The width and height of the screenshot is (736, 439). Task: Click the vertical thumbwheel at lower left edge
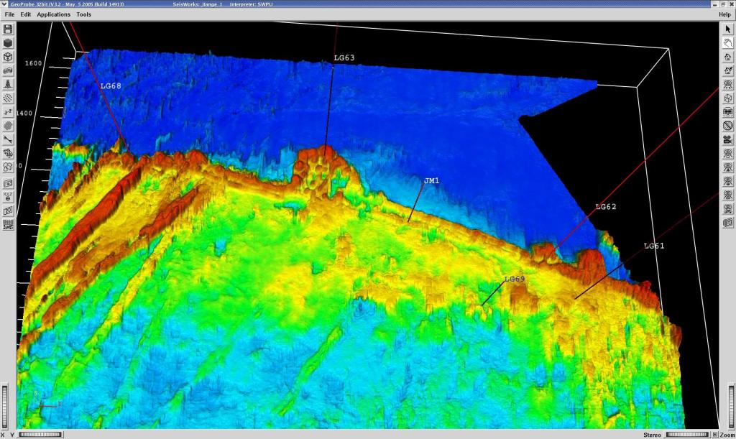pyautogui.click(x=5, y=406)
